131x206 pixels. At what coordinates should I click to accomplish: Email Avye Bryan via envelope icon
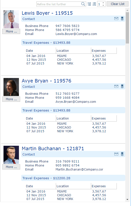(x=116, y=86)
